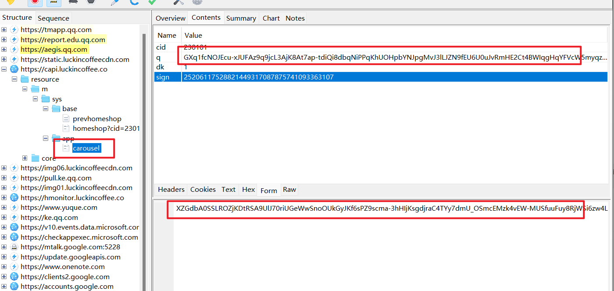Select the cid parameter row
Viewport: 614px width, 291px height.
pyautogui.click(x=381, y=47)
